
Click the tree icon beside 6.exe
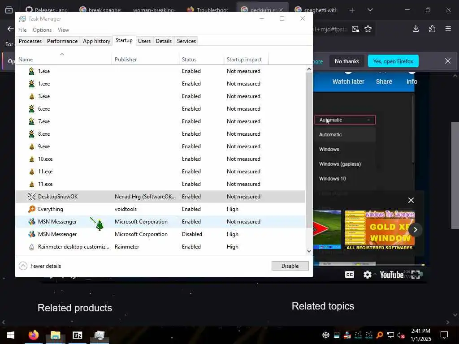click(32, 109)
